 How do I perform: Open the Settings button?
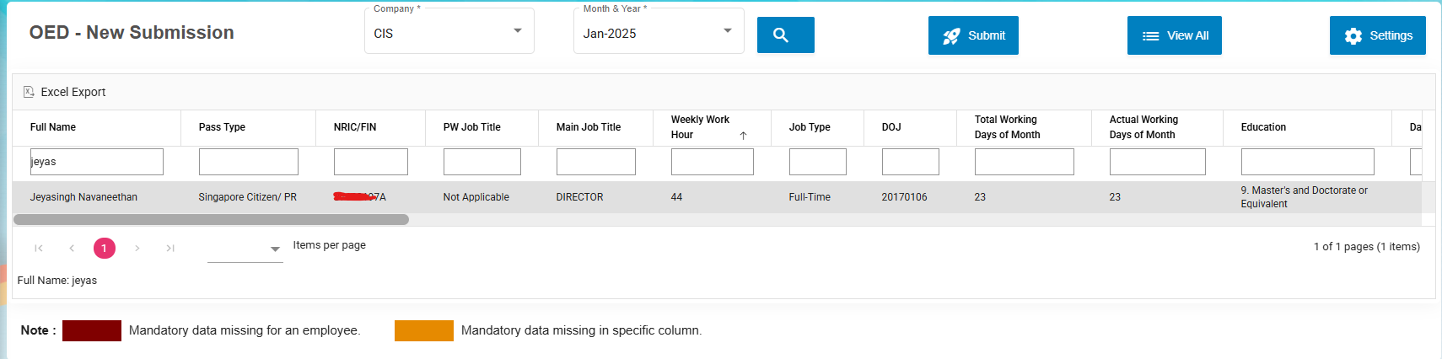[1377, 35]
